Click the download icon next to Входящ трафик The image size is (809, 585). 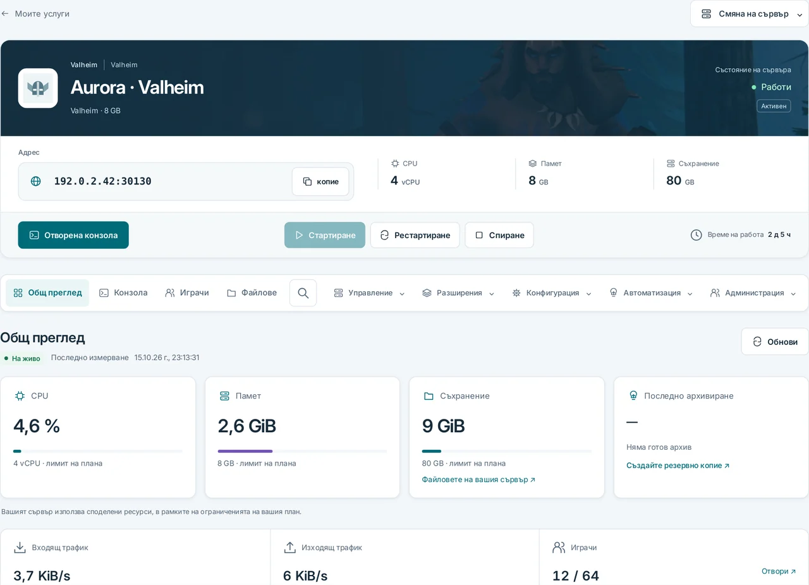20,547
